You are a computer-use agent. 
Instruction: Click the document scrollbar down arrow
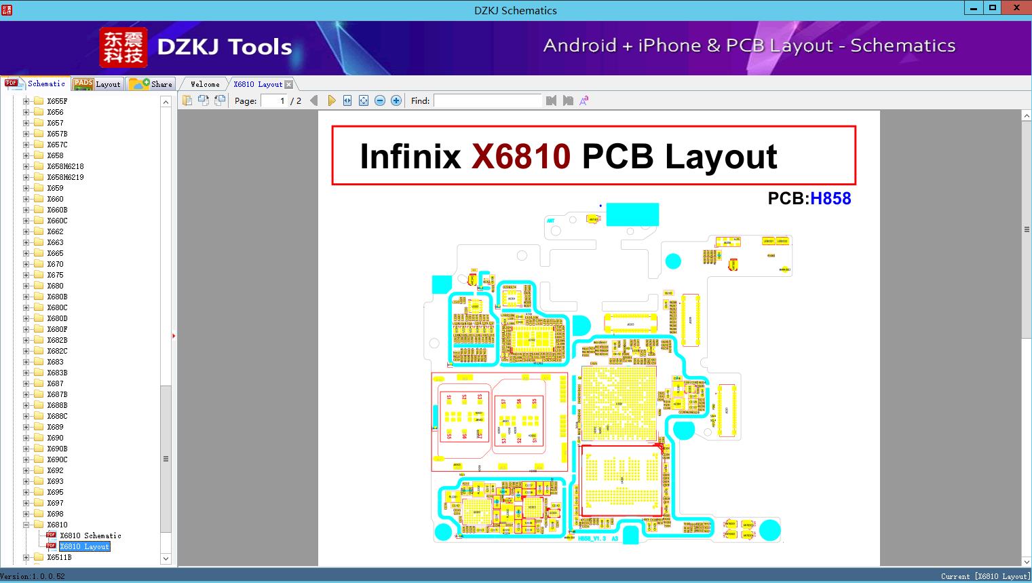[x=1027, y=561]
